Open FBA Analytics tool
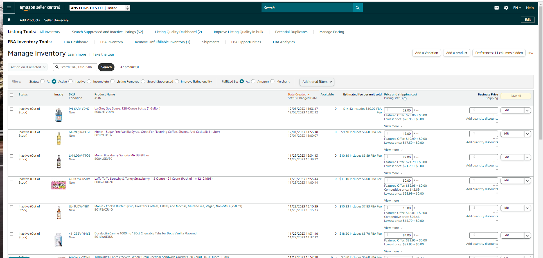The width and height of the screenshot is (543, 258). pos(284,42)
